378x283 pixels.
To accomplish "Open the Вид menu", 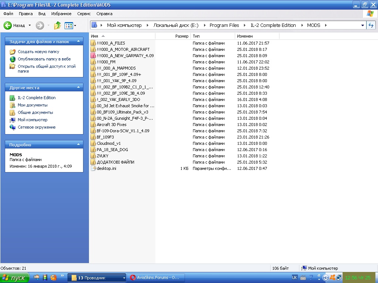I will pyautogui.click(x=42, y=14).
